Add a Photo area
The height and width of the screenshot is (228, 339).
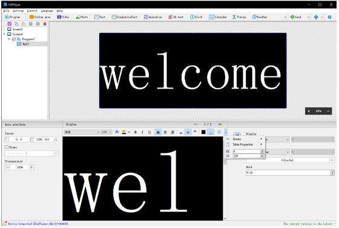tap(82, 17)
